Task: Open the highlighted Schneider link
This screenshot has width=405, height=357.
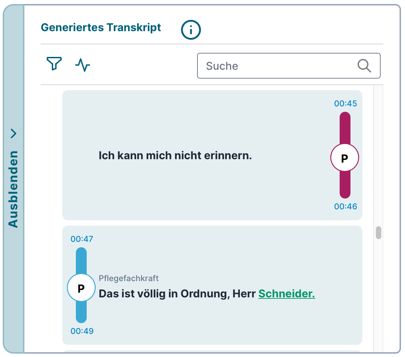Action: coord(286,294)
